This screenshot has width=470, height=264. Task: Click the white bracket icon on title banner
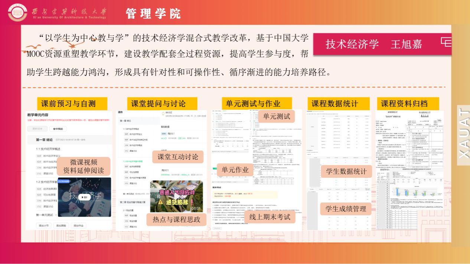point(446,42)
